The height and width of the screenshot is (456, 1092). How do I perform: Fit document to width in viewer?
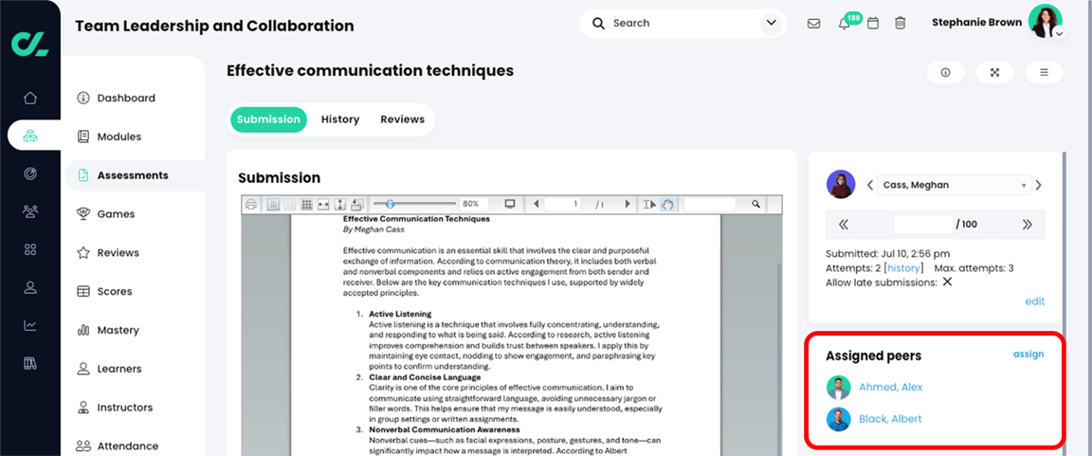tap(323, 204)
